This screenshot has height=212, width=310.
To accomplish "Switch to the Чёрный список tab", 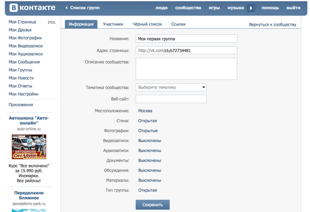I will click(x=147, y=24).
